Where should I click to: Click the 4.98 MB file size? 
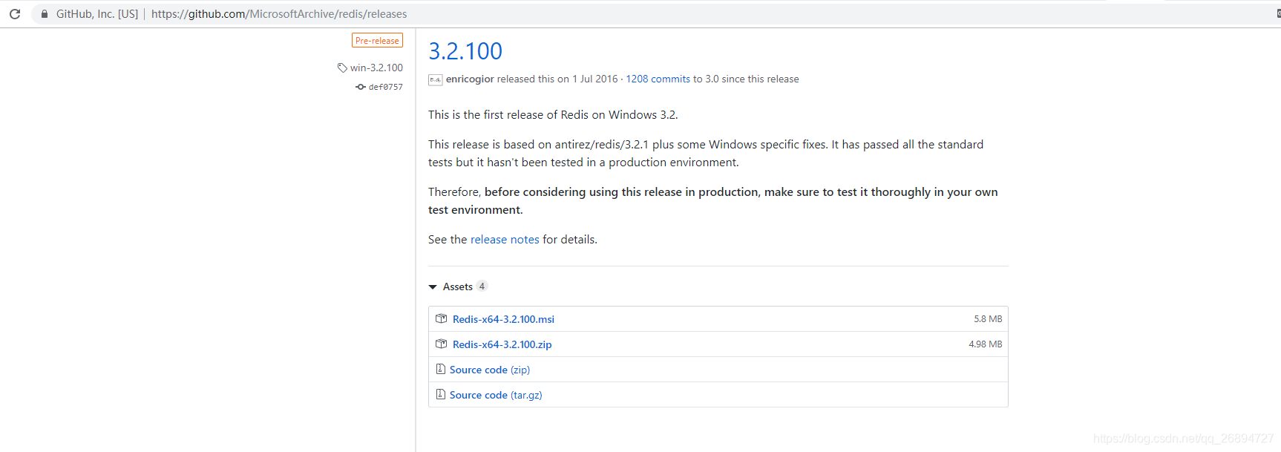click(986, 344)
